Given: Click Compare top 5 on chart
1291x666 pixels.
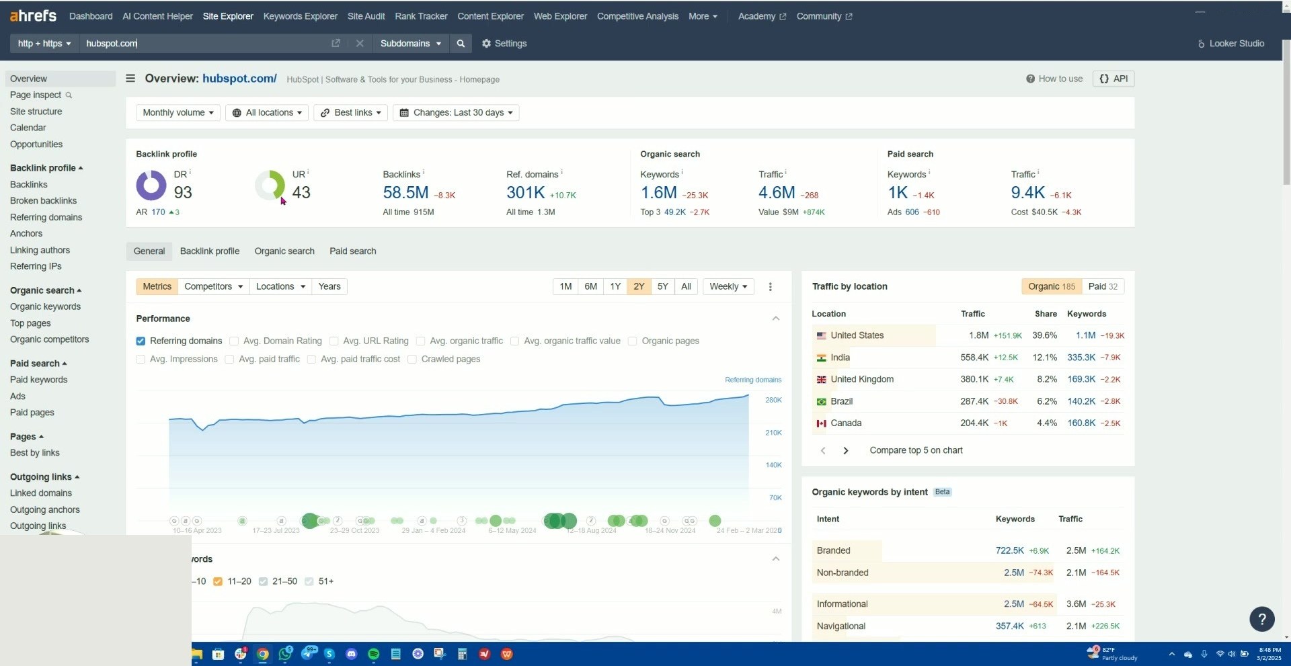Looking at the screenshot, I should pos(916,451).
